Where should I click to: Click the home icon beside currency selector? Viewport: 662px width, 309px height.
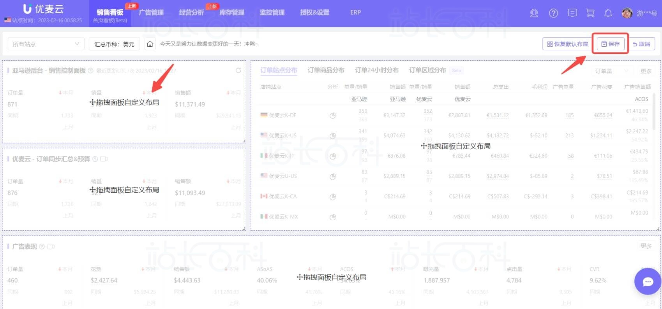pos(150,44)
